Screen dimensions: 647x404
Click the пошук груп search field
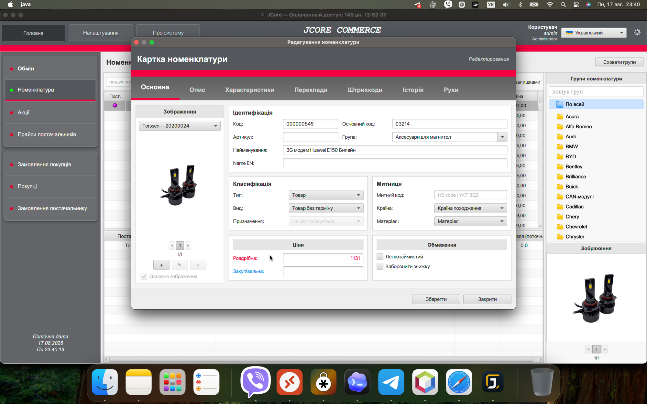coord(596,92)
